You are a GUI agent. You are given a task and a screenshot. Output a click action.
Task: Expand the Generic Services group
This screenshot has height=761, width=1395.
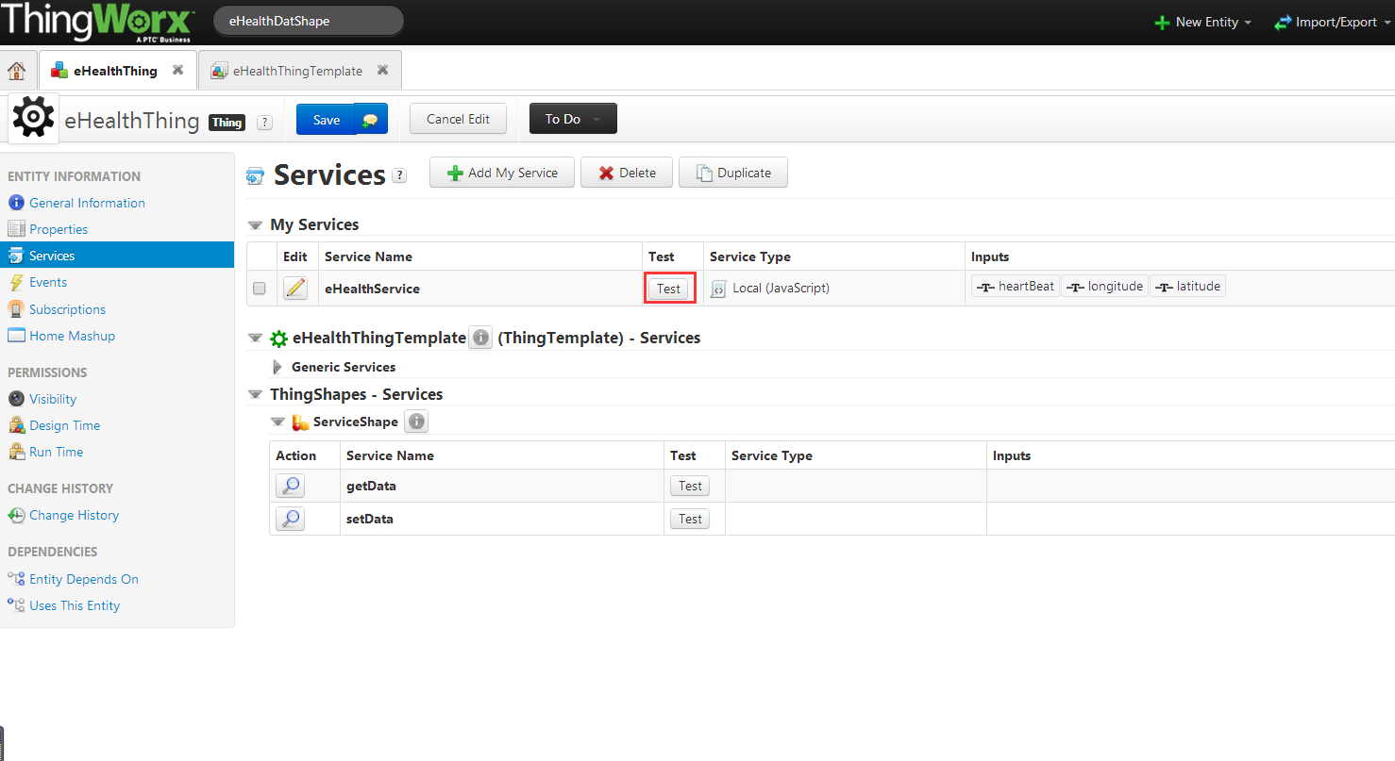(277, 367)
